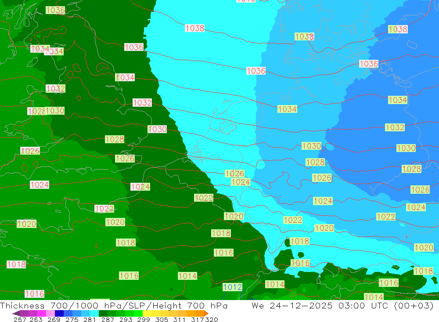The image size is (439, 322).
Task: Click the 317 legend value
Action: coord(198,319)
